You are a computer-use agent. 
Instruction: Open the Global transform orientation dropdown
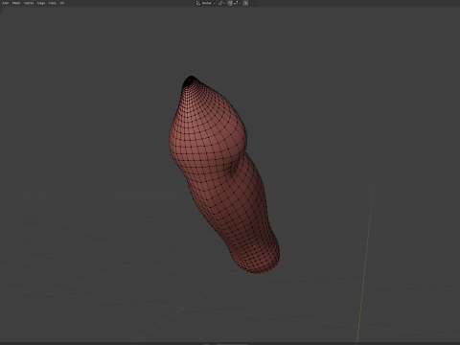coord(205,3)
